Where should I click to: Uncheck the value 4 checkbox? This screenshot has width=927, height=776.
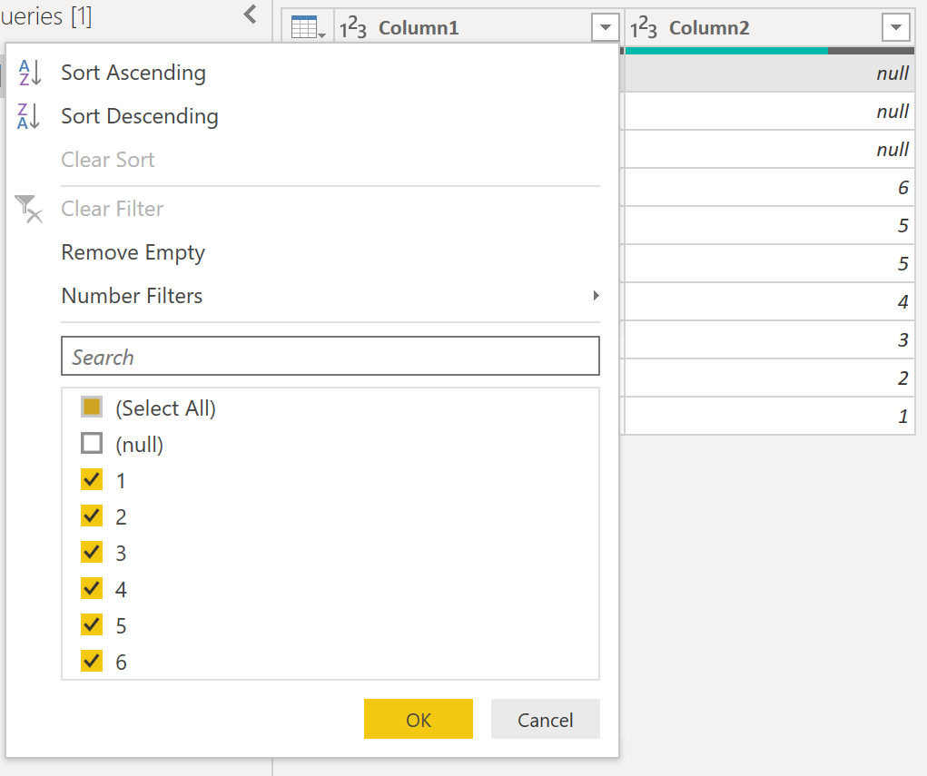pyautogui.click(x=92, y=589)
